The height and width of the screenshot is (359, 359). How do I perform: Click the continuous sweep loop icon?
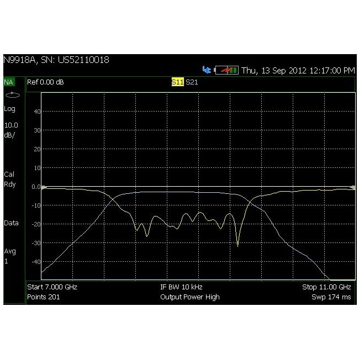12,95
